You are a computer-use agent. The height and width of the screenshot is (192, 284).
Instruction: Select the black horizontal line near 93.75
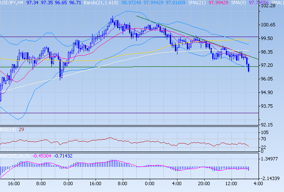[127, 113]
